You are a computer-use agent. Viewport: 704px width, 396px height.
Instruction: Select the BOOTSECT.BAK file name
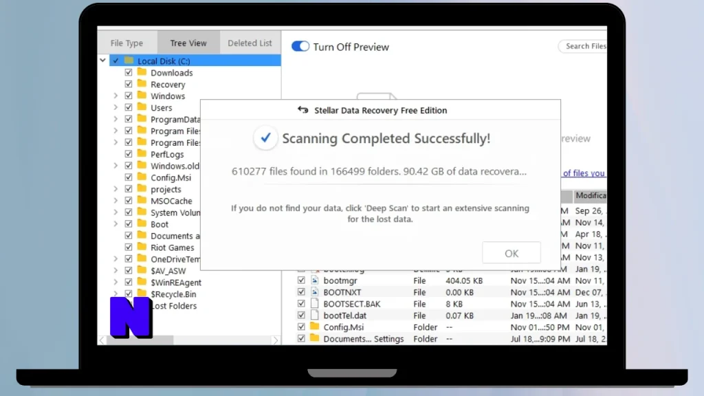pyautogui.click(x=351, y=304)
